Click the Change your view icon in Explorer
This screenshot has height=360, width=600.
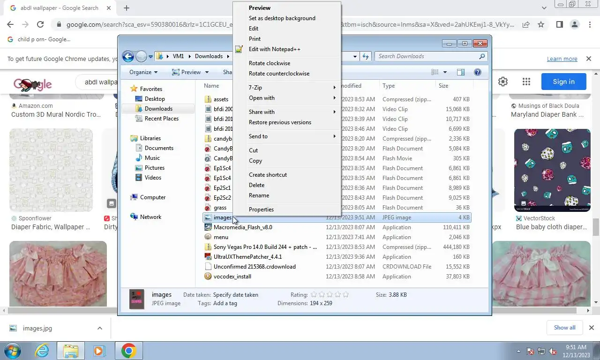[435, 72]
